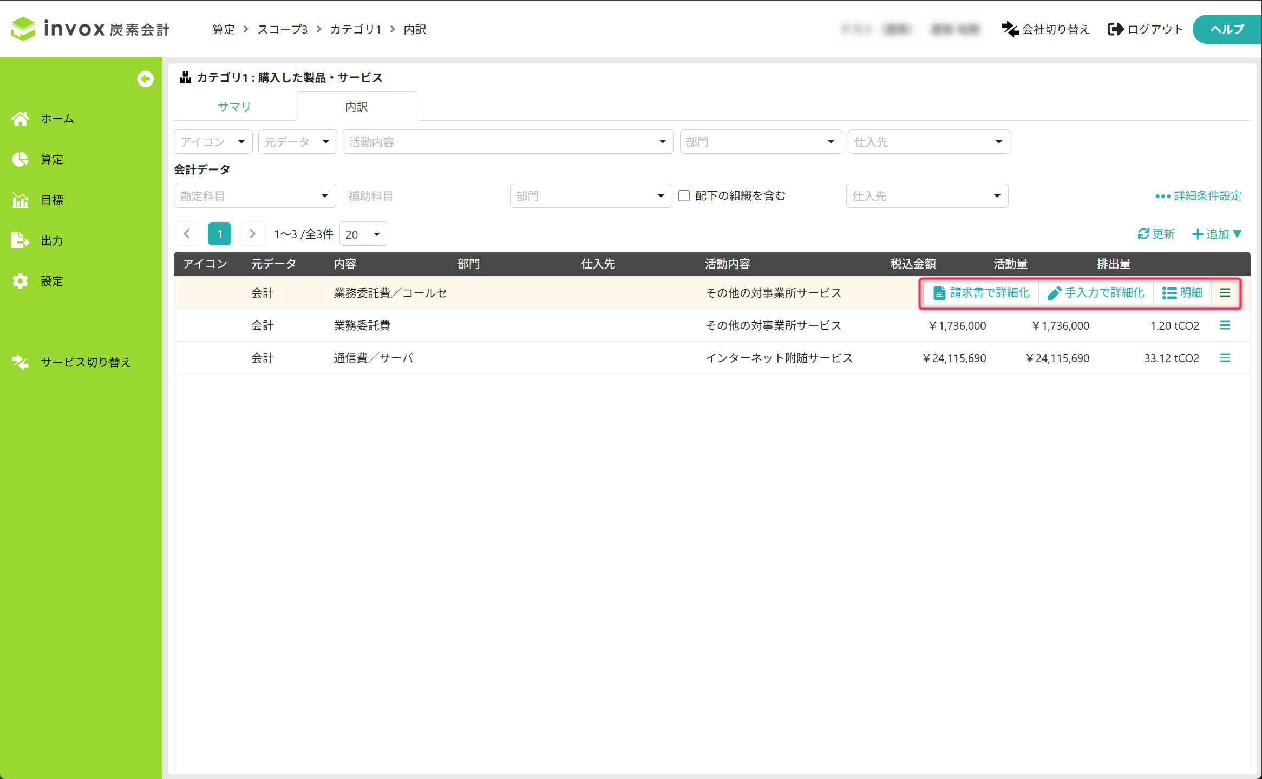Open 設定 gear icon in sidebar
The image size is (1262, 779).
click(21, 281)
